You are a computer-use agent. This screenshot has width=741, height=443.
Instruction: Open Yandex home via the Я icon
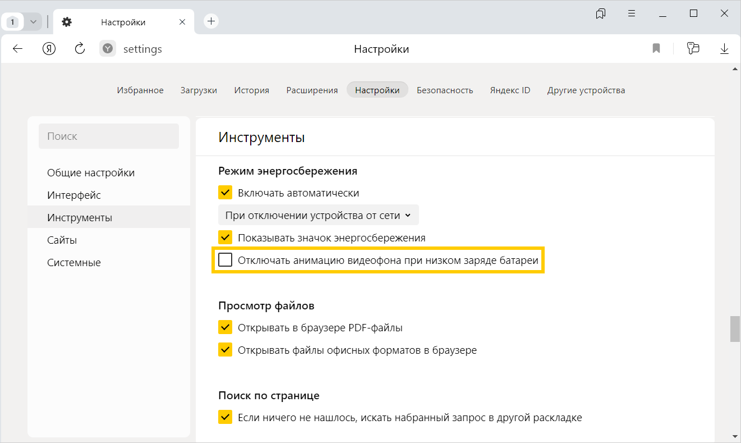click(49, 49)
